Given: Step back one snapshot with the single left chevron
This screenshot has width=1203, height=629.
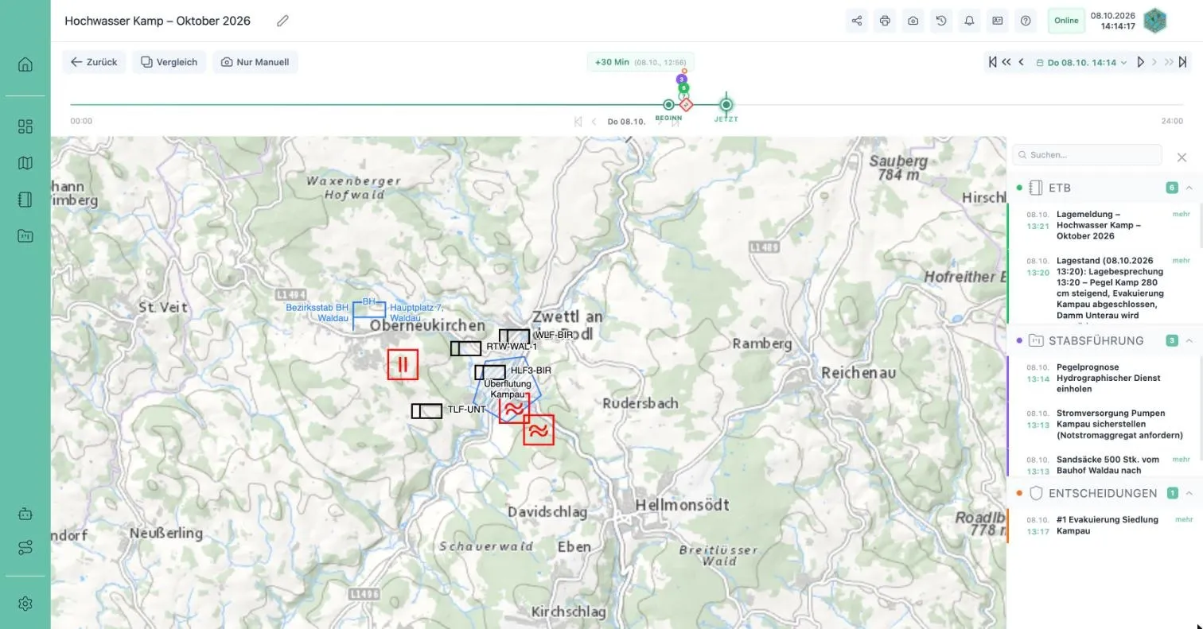Looking at the screenshot, I should coord(1021,62).
